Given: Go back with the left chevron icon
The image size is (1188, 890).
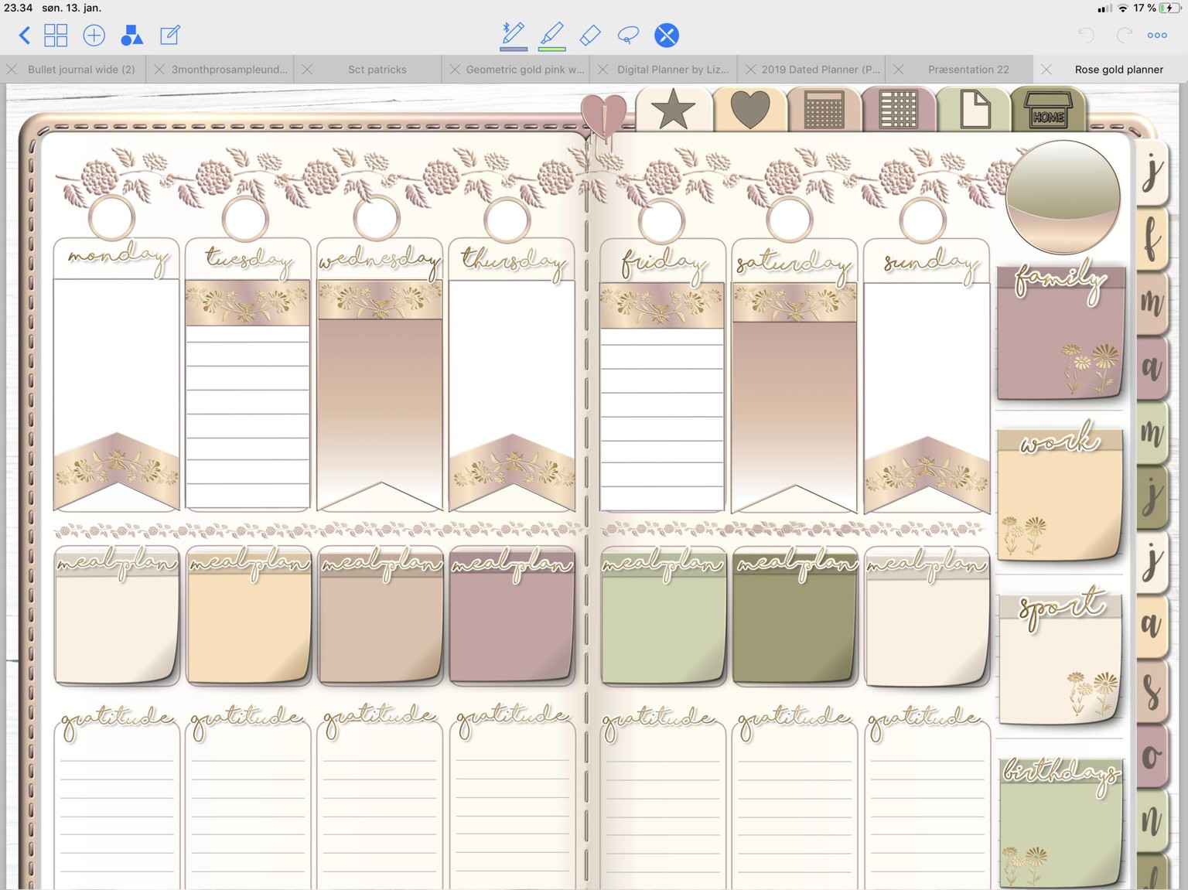Looking at the screenshot, I should click(24, 36).
